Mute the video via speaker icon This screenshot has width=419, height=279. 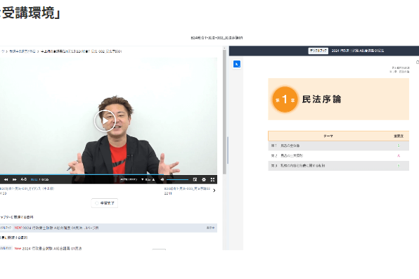coord(162,180)
